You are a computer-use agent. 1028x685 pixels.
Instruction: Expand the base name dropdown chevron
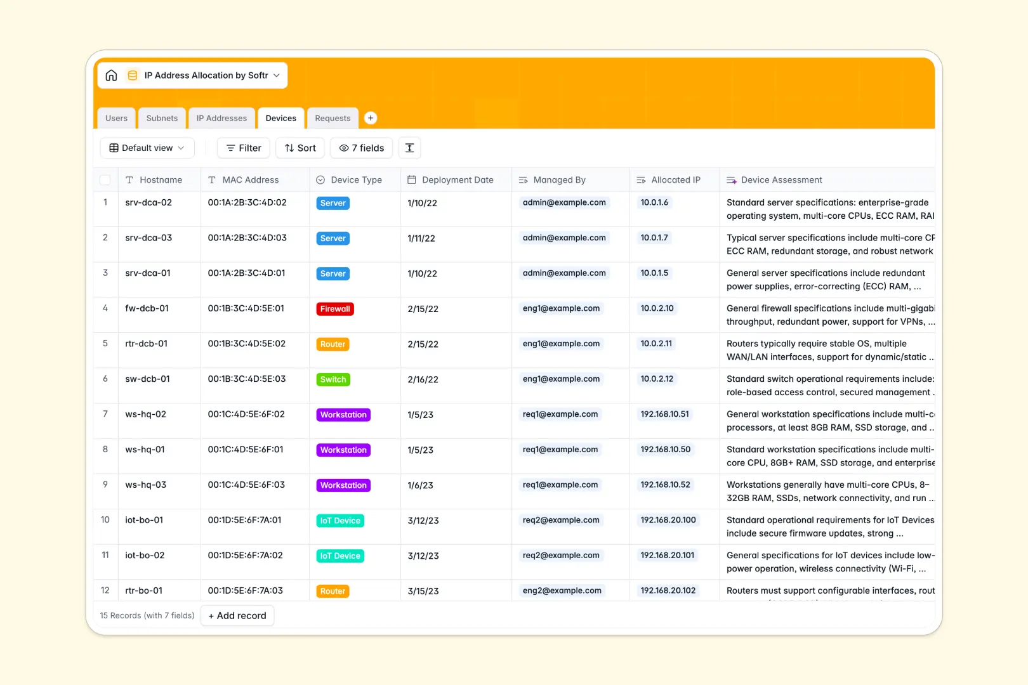click(276, 75)
